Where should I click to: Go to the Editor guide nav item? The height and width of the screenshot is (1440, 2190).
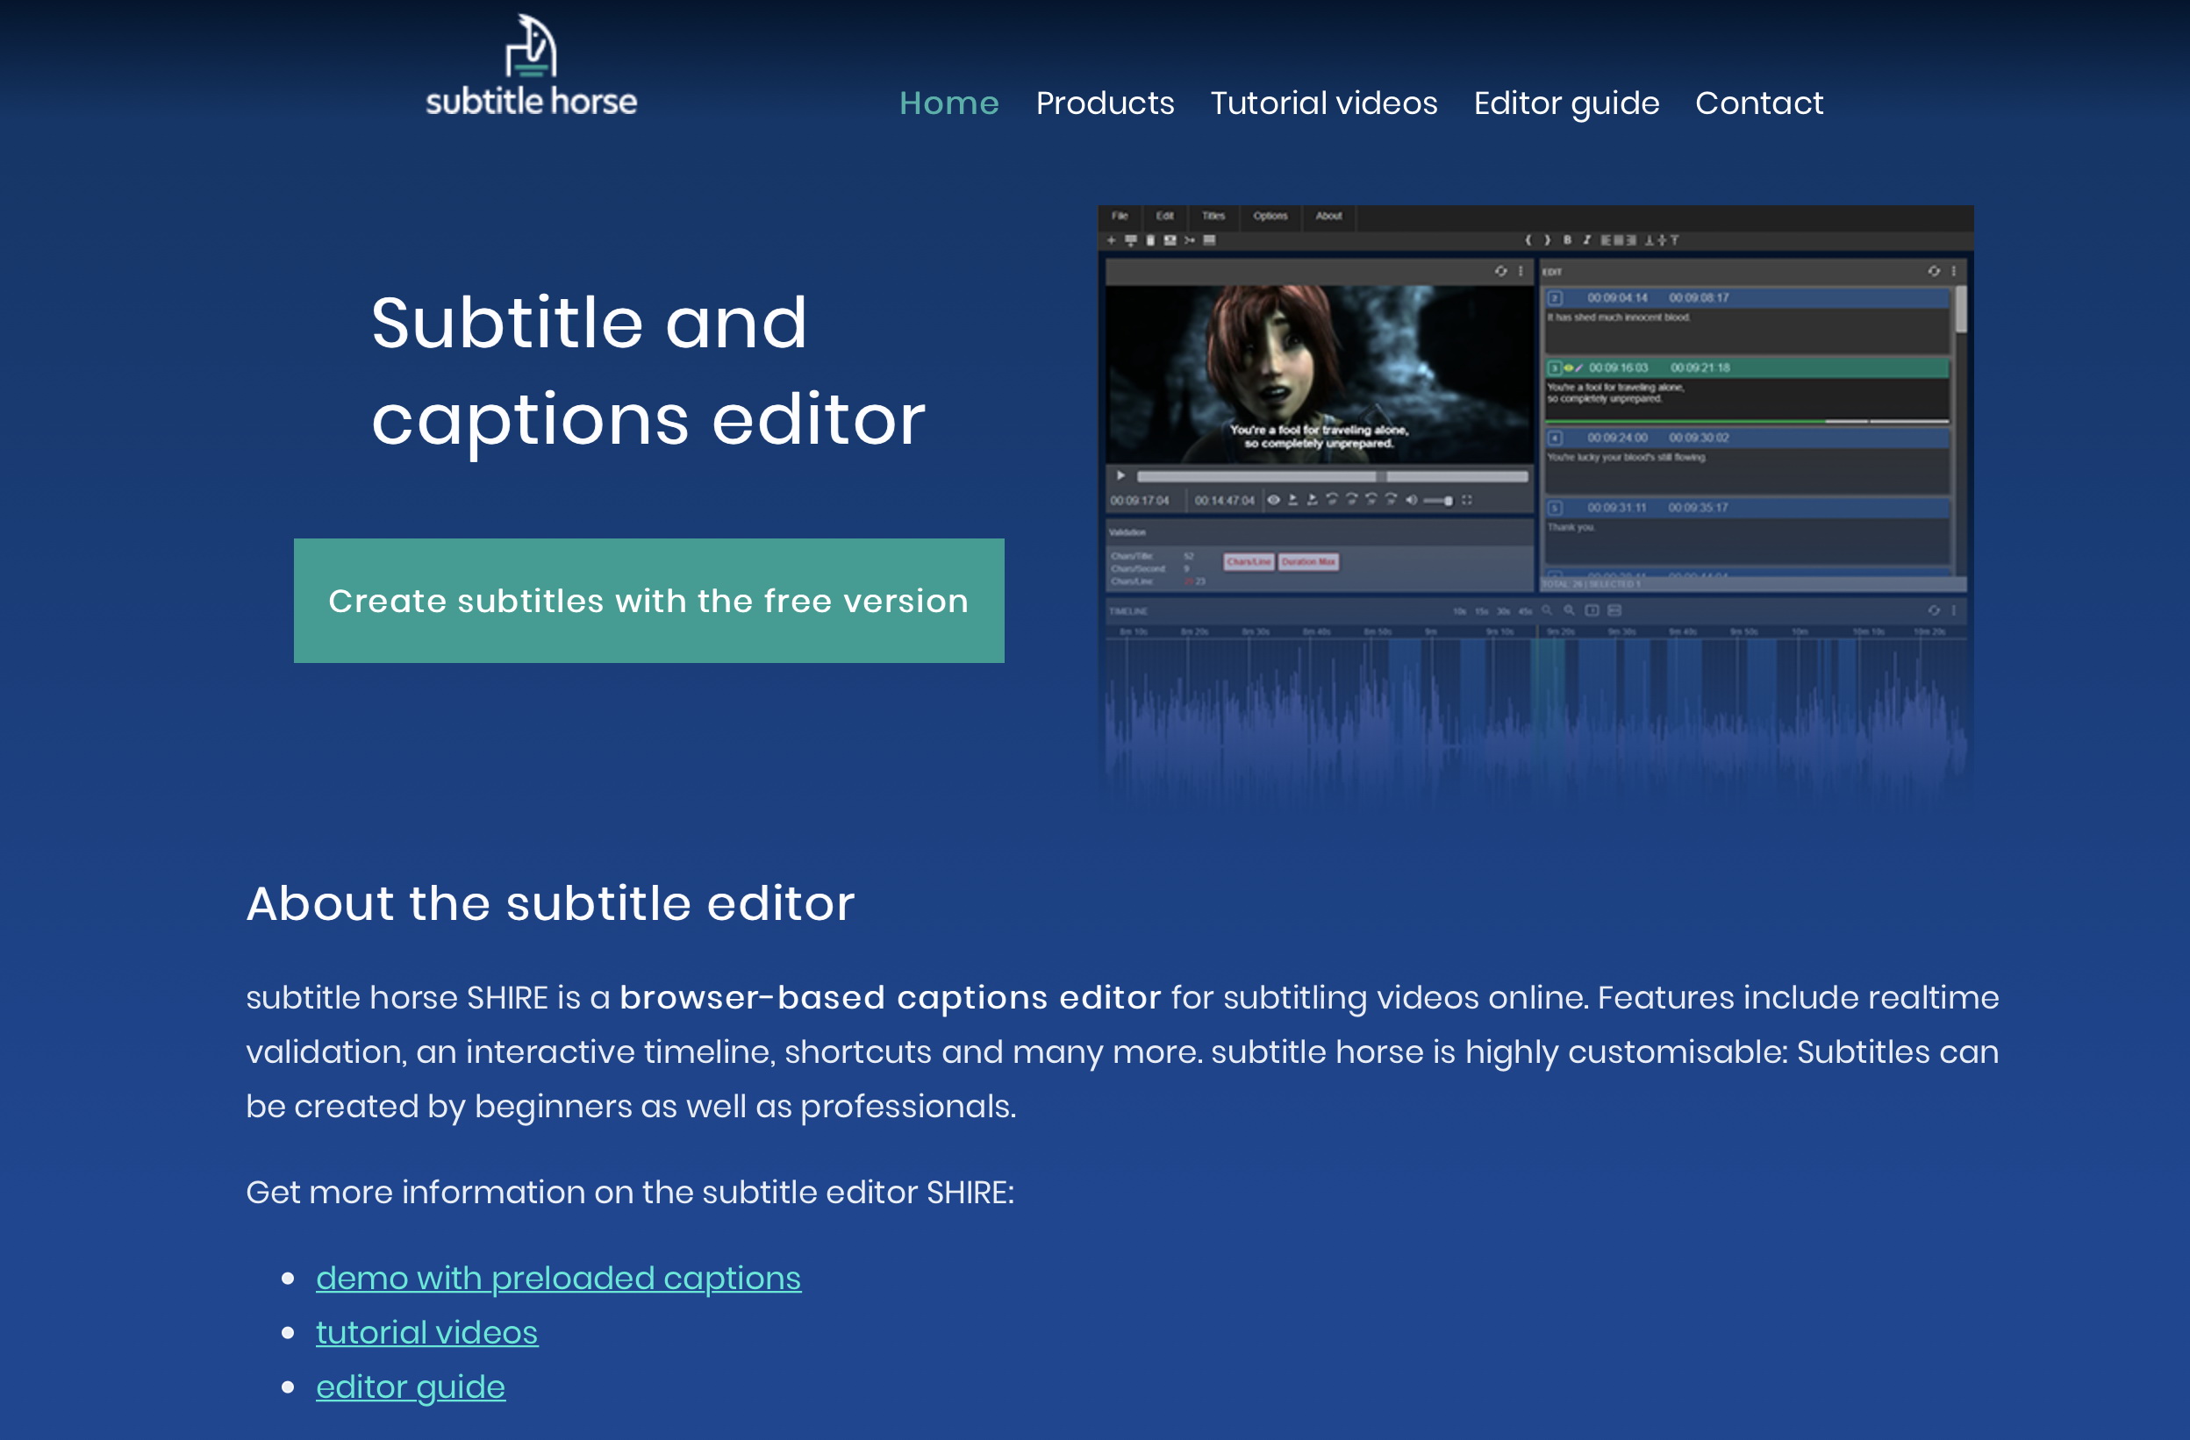pos(1566,103)
